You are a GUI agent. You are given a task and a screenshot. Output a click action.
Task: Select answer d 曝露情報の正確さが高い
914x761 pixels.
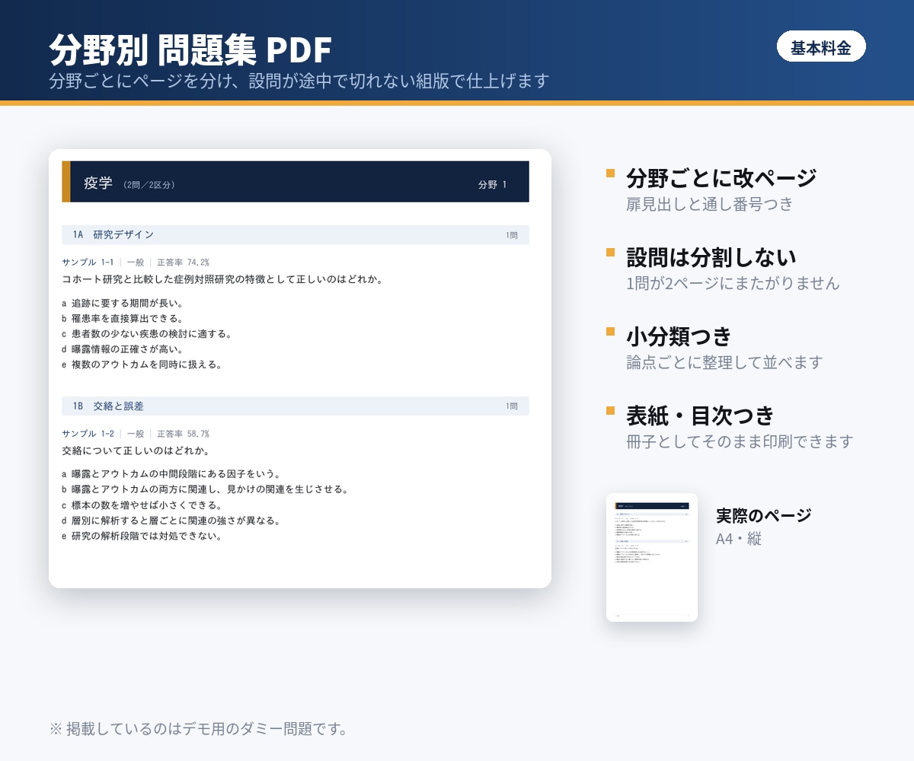[x=123, y=349]
